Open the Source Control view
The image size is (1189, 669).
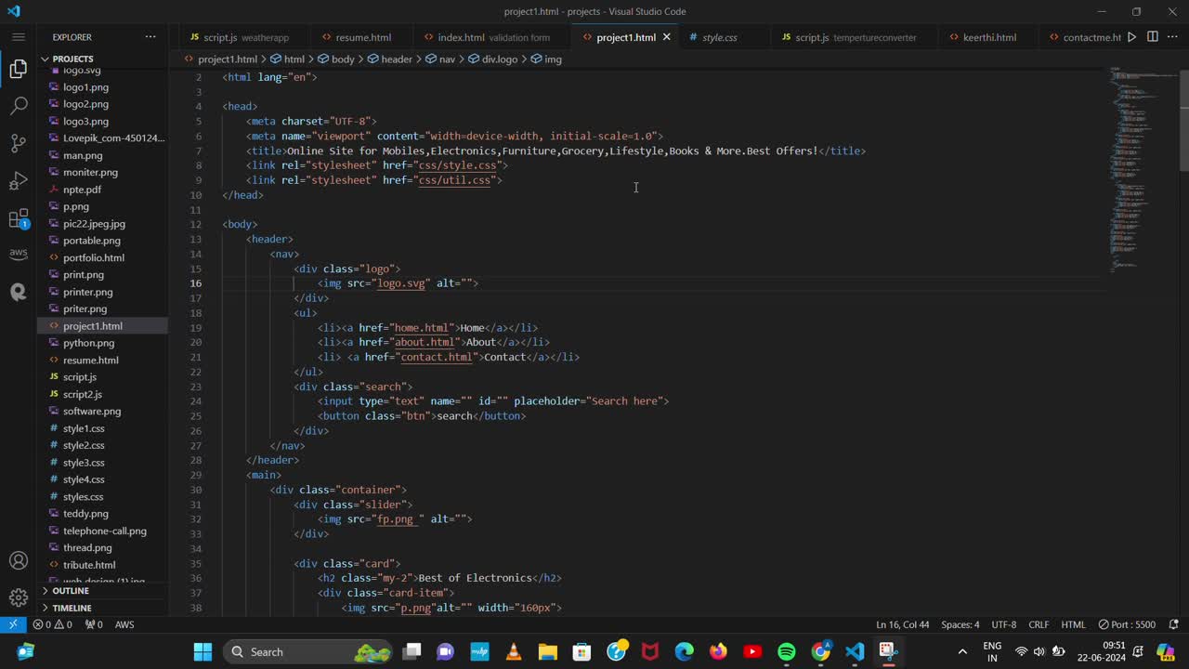coord(19,143)
